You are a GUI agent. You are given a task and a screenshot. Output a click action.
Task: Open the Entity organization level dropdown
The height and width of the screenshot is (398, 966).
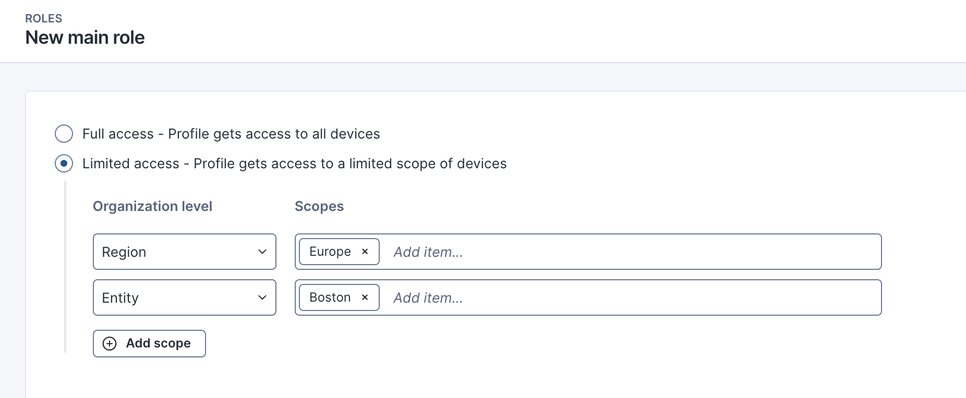tap(177, 298)
